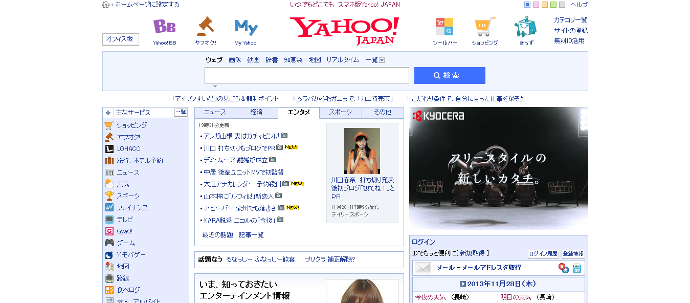Click the camera icon next to アンガ山根 headline
The image size is (690, 303).
tap(284, 136)
